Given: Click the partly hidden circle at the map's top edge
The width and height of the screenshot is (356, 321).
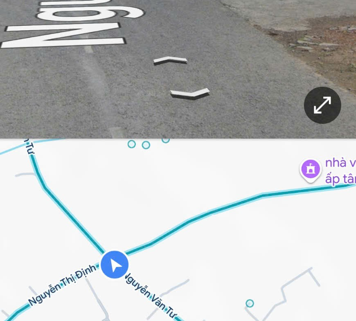Looking at the screenshot, I should point(166,141).
